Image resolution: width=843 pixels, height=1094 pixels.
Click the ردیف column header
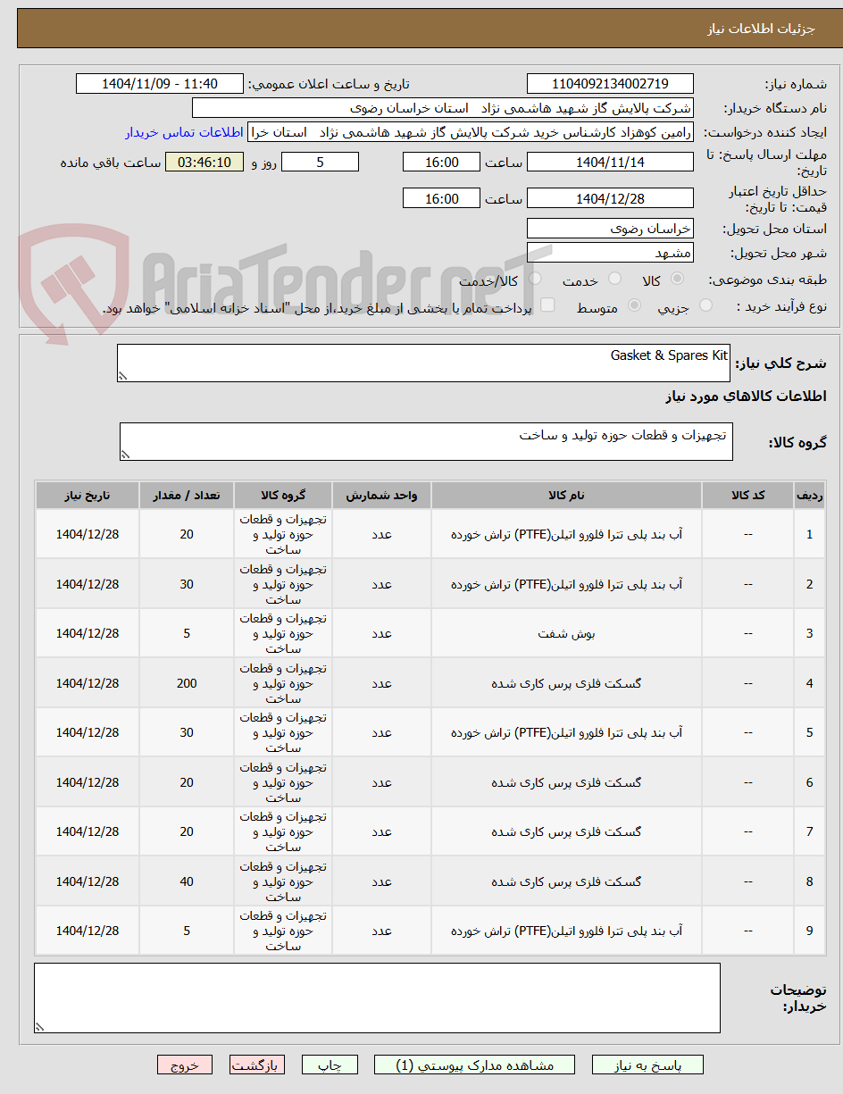(809, 496)
